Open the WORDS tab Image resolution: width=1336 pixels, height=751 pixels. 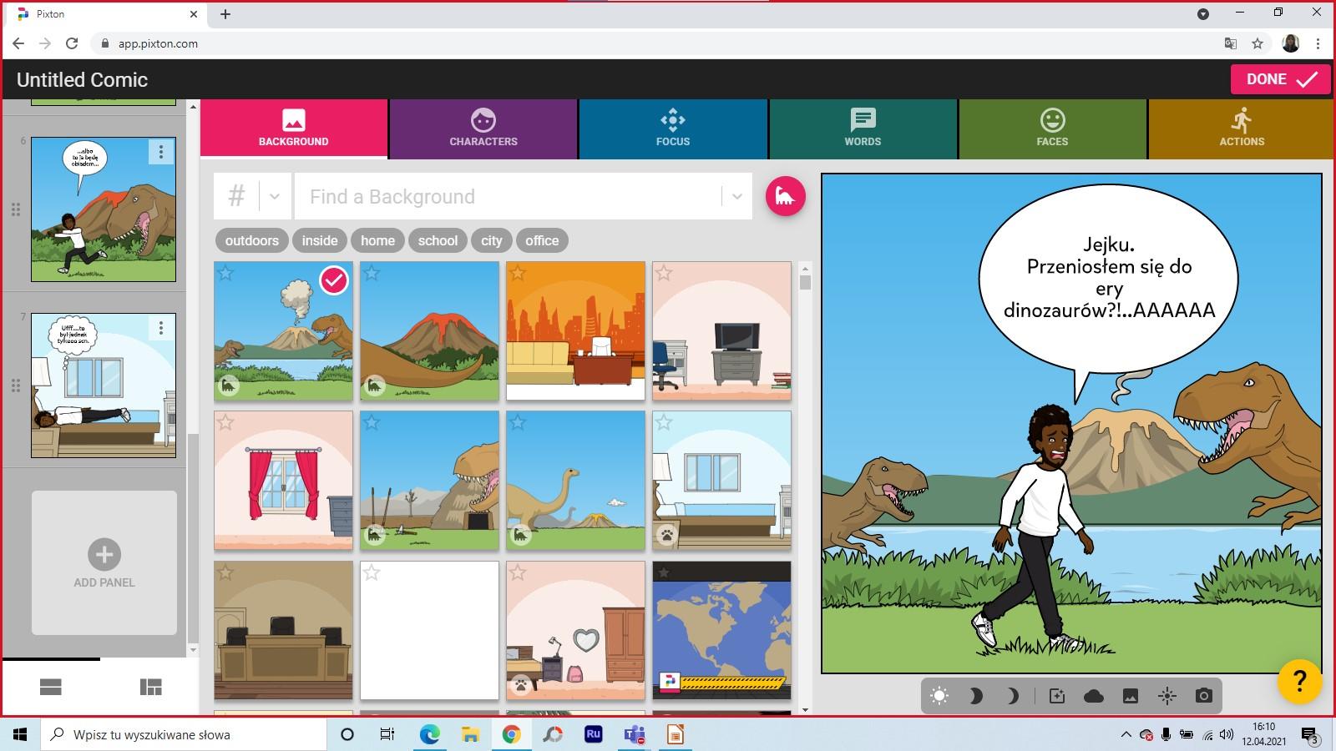coord(863,129)
